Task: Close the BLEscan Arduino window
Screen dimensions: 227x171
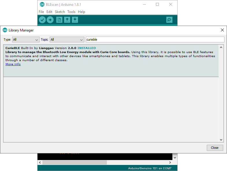Action: click(x=171, y=5)
